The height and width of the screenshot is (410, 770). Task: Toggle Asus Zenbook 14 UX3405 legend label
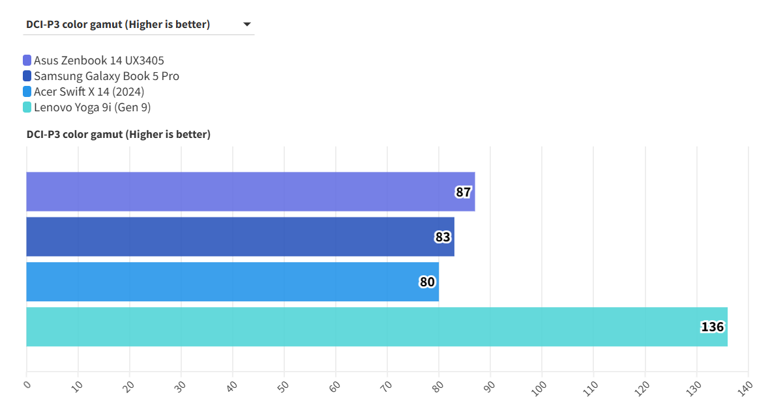(99, 61)
